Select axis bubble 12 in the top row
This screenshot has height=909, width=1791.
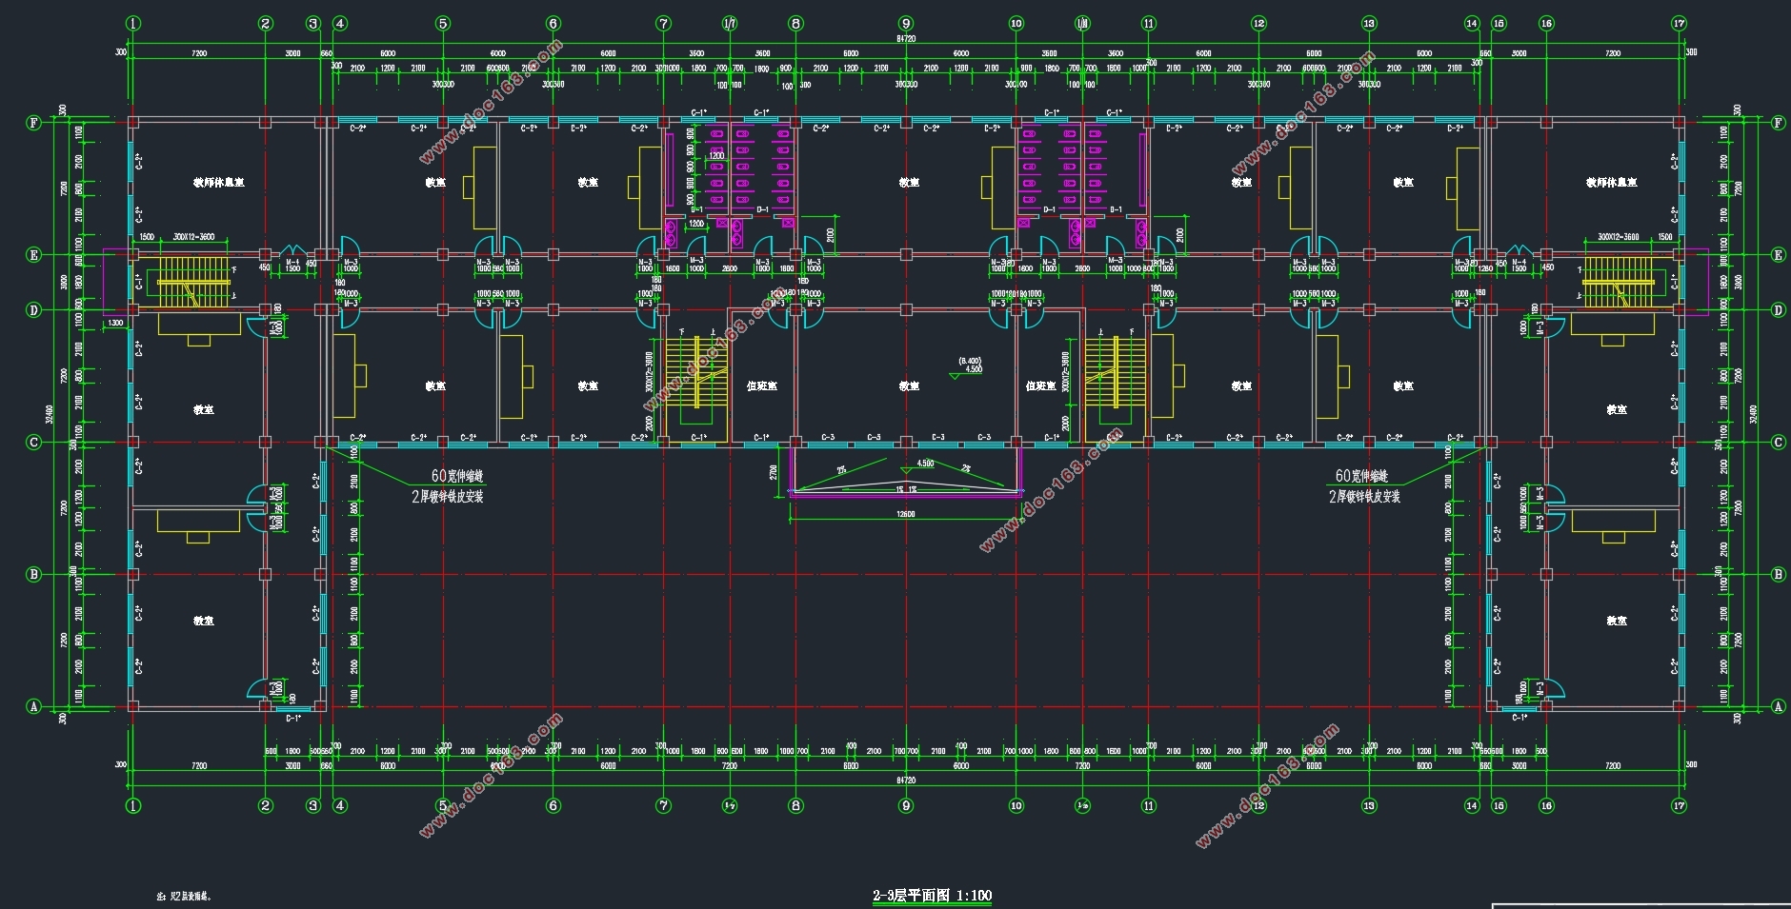(x=1258, y=23)
